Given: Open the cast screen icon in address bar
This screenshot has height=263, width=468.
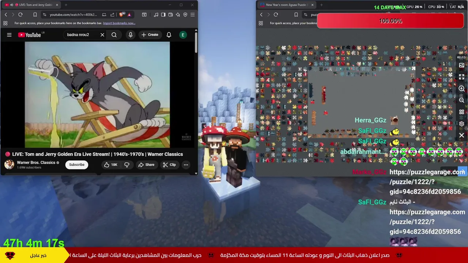Looking at the screenshot, I should (x=104, y=15).
